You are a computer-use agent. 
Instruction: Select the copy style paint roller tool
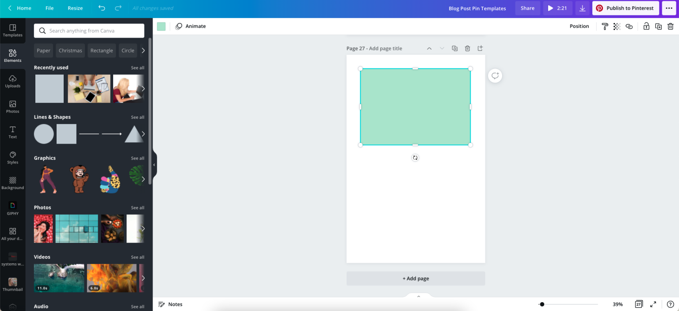point(605,26)
